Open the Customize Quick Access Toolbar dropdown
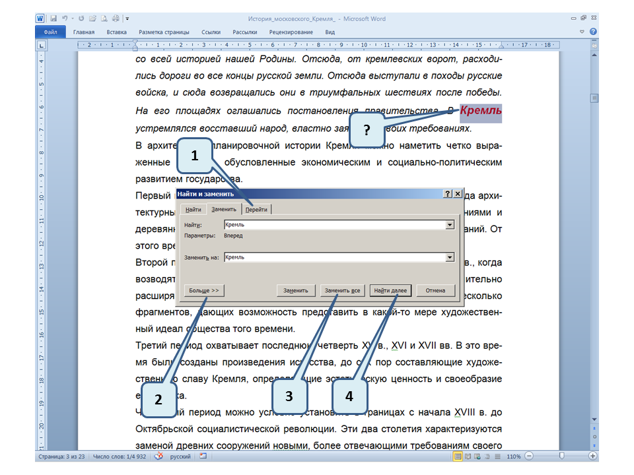 (127, 19)
